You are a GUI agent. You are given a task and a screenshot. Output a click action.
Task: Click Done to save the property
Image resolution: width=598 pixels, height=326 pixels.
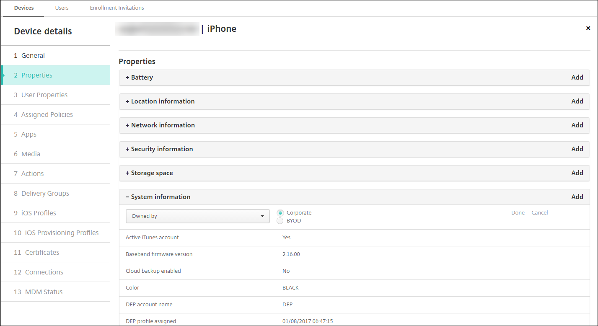tap(518, 213)
